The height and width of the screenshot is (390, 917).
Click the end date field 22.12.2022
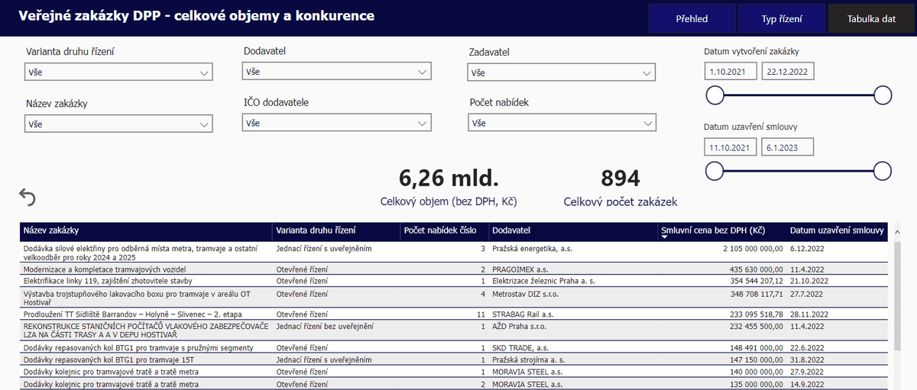coord(789,72)
